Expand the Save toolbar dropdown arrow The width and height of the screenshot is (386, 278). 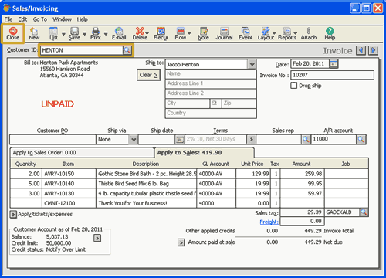pyautogui.click(x=84, y=33)
